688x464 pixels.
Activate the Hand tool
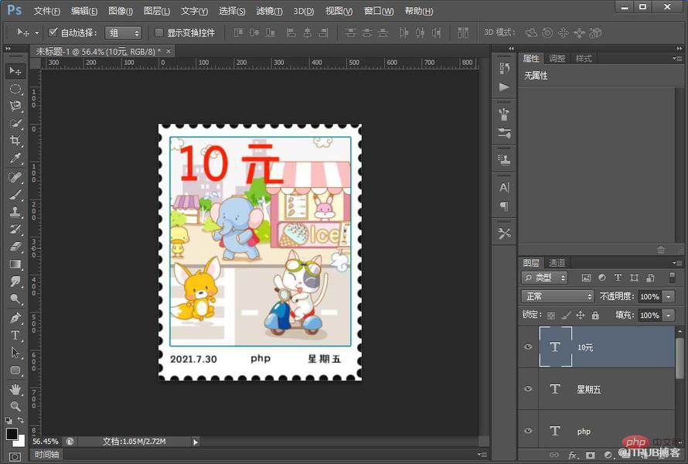15,389
